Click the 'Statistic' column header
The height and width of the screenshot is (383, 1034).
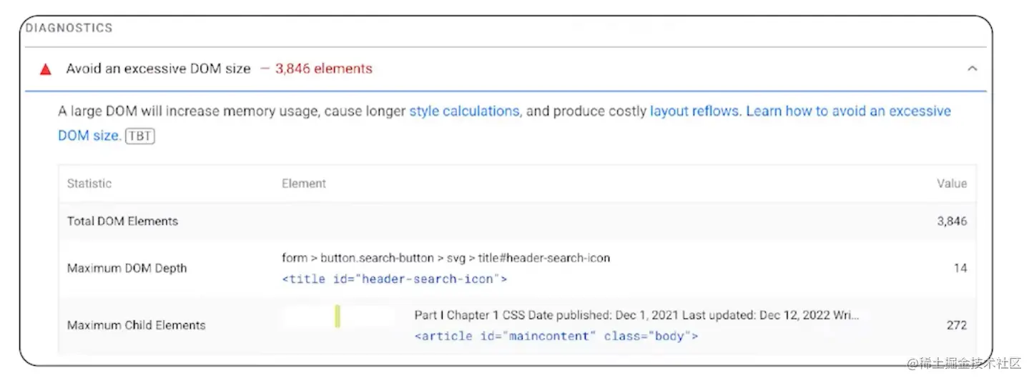(x=89, y=184)
